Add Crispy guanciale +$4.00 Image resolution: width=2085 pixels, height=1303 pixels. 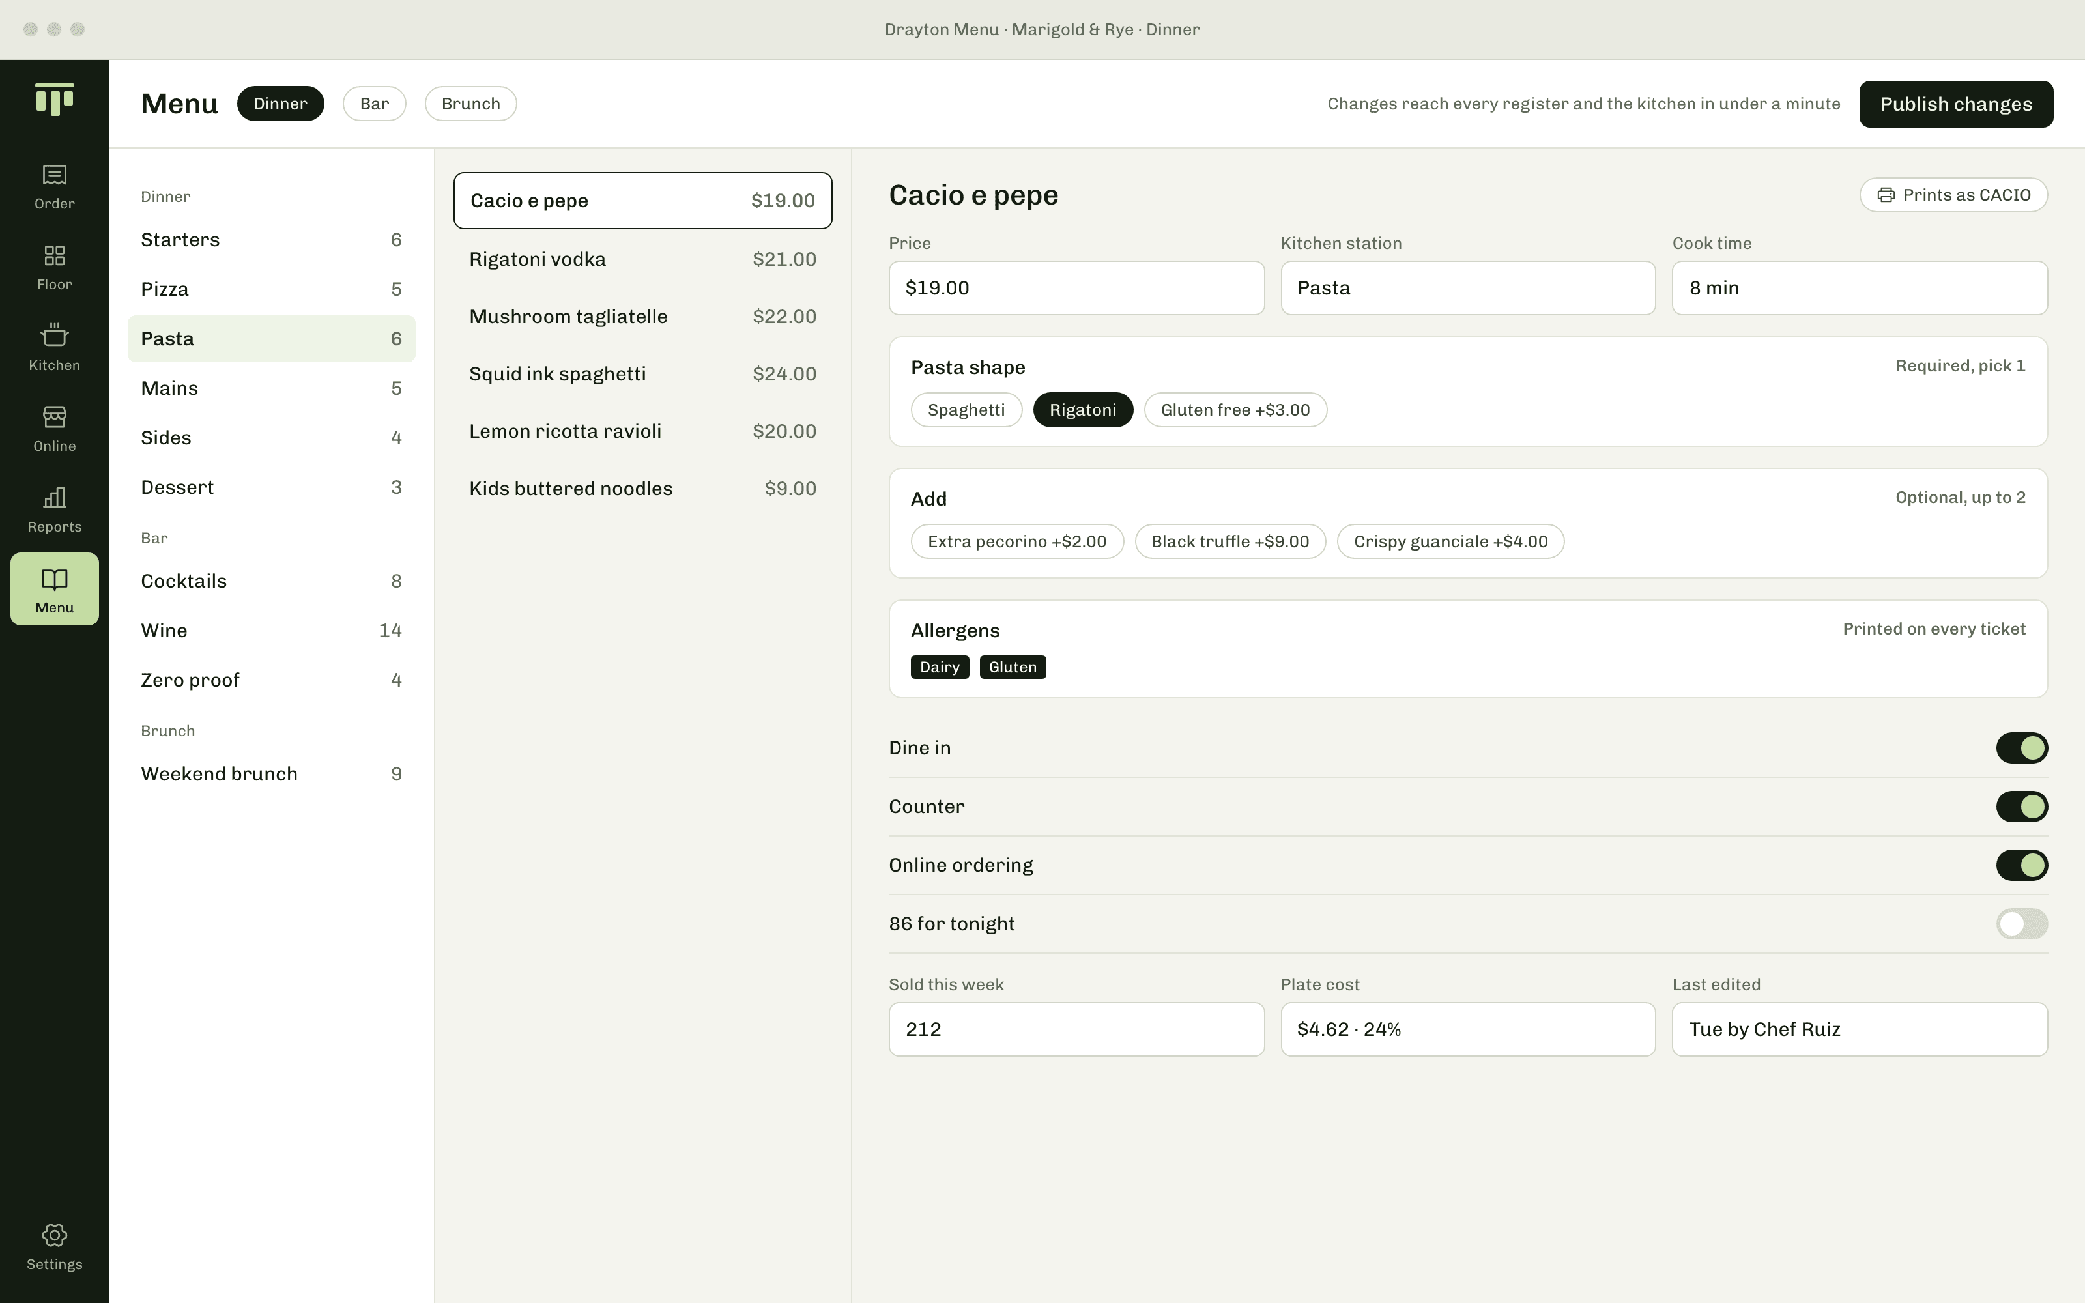tap(1450, 541)
